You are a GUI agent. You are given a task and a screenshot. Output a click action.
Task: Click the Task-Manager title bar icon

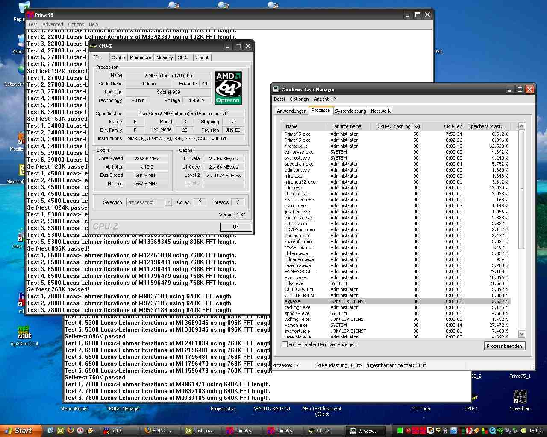click(x=276, y=90)
